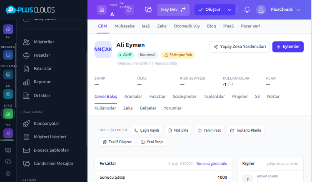This screenshot has width=312, height=182.
Task: Click the Ali Eymen avatar thumbnail
Action: [103, 50]
